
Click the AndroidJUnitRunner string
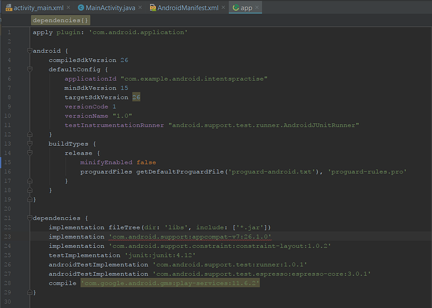click(x=264, y=125)
